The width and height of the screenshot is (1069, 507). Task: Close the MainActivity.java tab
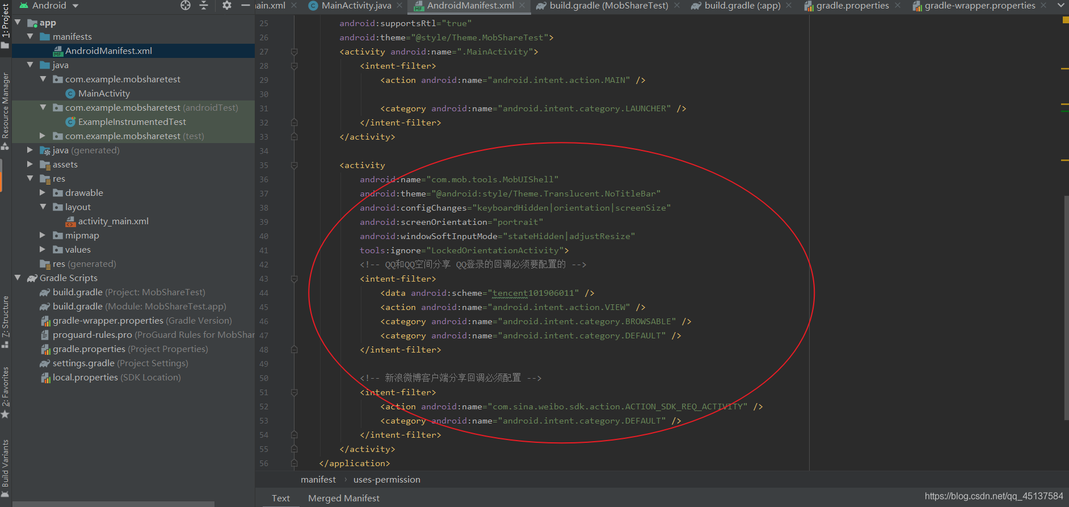(399, 6)
